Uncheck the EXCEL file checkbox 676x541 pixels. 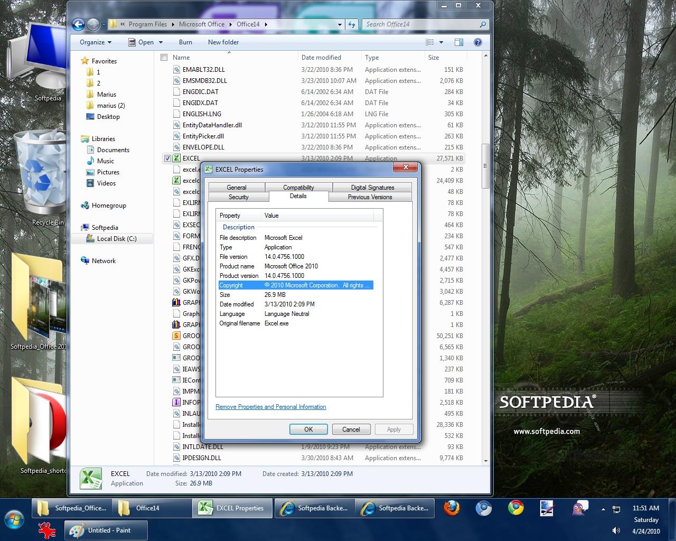click(167, 158)
